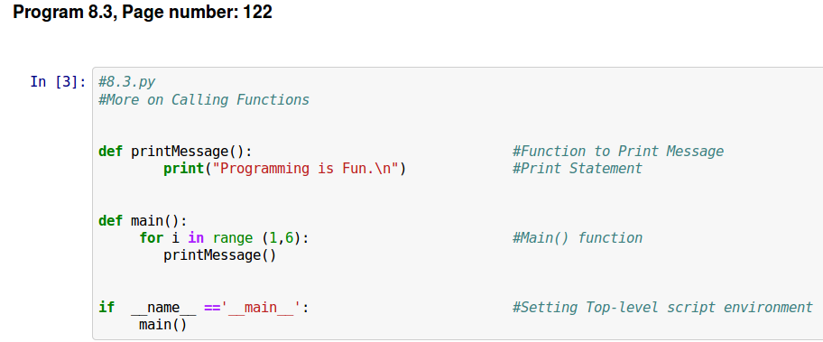The image size is (823, 342).
Task: Place cursor on def printMessage() line
Action: pos(175,152)
